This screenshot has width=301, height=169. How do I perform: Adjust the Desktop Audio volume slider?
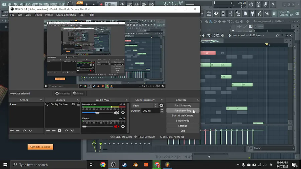tap(97, 113)
